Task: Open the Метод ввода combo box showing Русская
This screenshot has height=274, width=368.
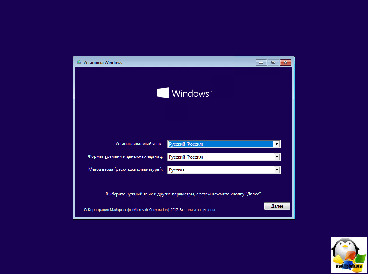Action: pos(224,170)
